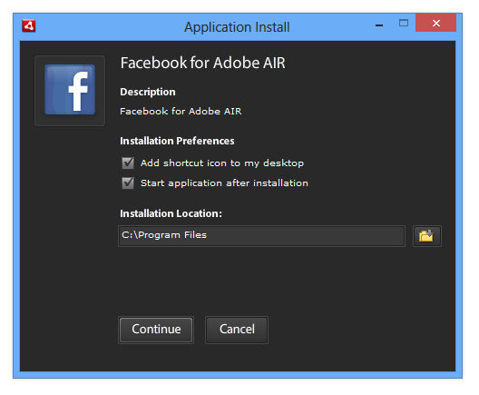Click the Description heading

(148, 93)
